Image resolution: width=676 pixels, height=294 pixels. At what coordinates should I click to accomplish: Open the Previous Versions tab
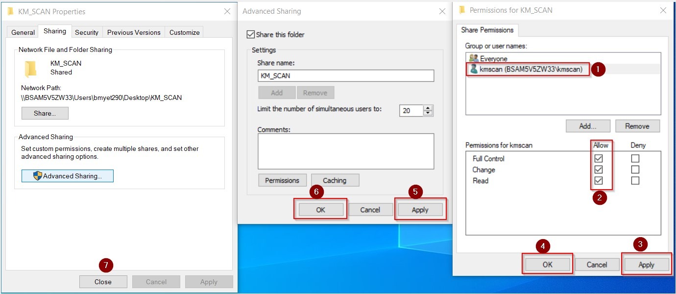(134, 32)
